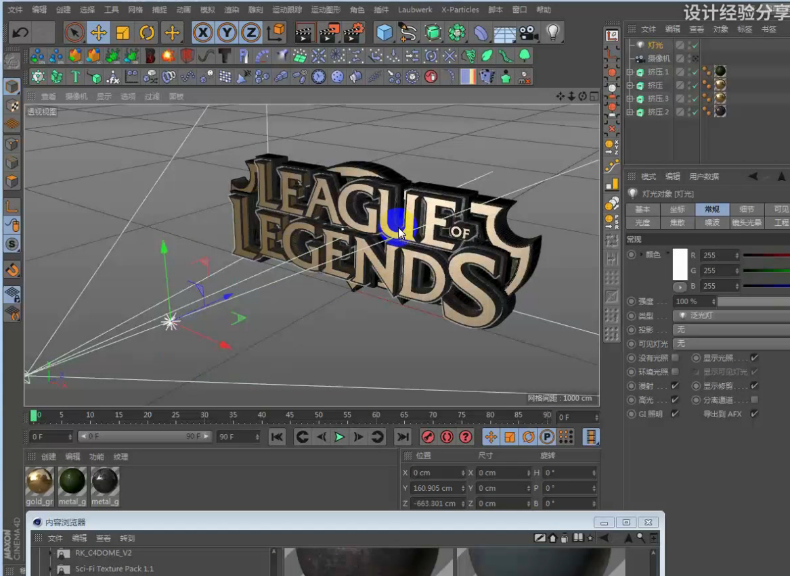Screen dimensions: 790x576
Task: Click the color gradient shader icon
Action: pos(468,77)
